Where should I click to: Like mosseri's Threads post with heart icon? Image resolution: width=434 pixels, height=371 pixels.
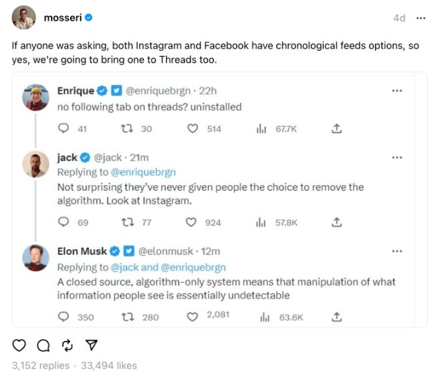point(19,345)
